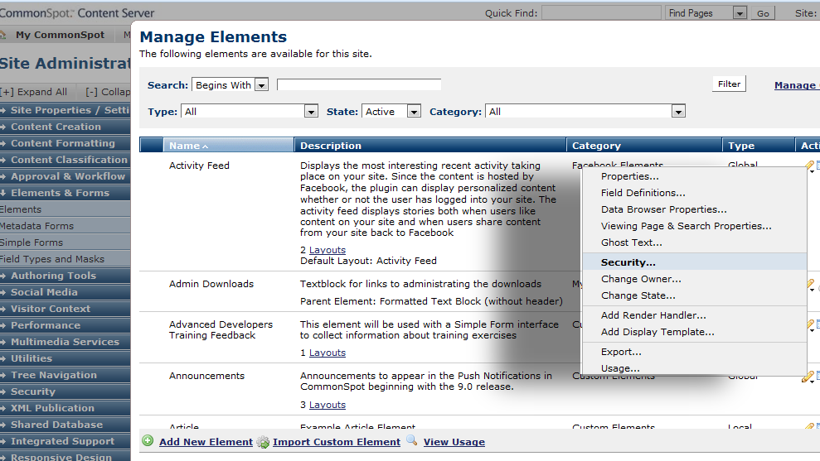Choose Add Display Template... menu entry
Screen dimensions: 820x461
pyautogui.click(x=694, y=332)
